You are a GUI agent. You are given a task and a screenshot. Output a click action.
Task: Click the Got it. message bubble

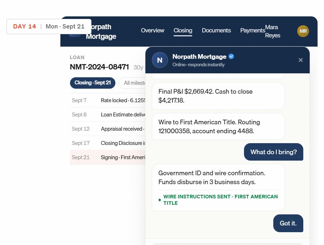(x=288, y=223)
